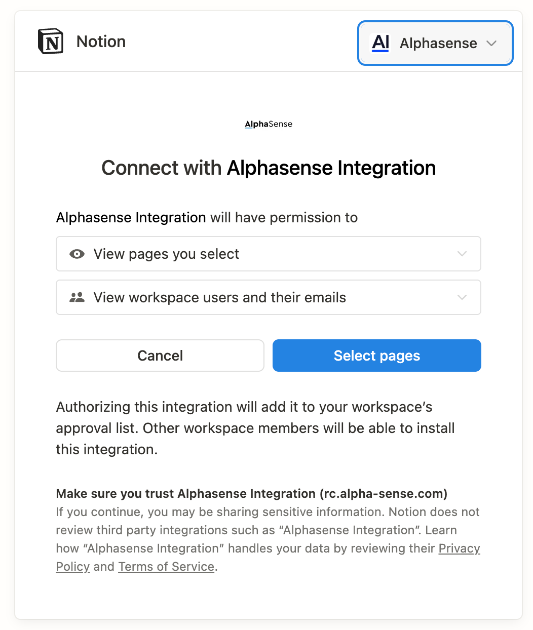Image resolution: width=533 pixels, height=630 pixels.
Task: Click the Notion wordmark text
Action: [101, 42]
